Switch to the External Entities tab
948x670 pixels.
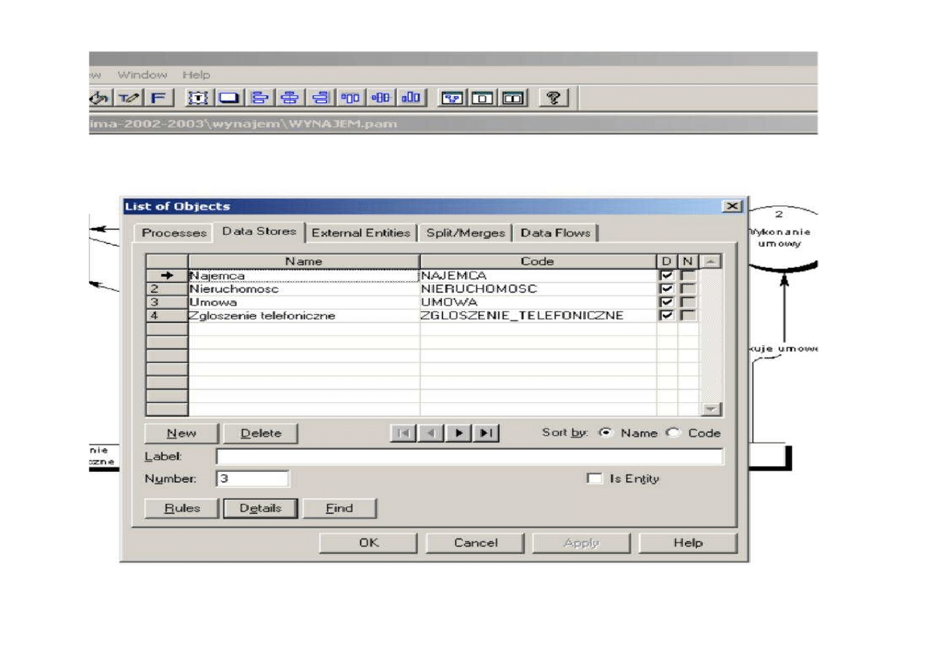point(360,233)
